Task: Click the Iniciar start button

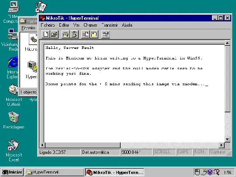Action: click(x=12, y=172)
